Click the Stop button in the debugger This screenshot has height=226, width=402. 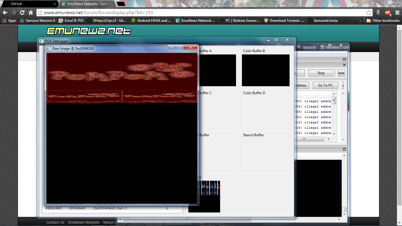(321, 73)
